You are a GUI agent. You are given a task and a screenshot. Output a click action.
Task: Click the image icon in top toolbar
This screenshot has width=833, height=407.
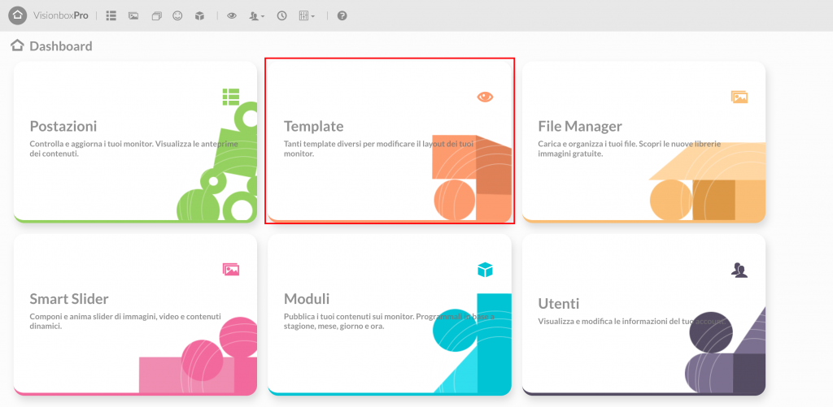[x=133, y=15]
